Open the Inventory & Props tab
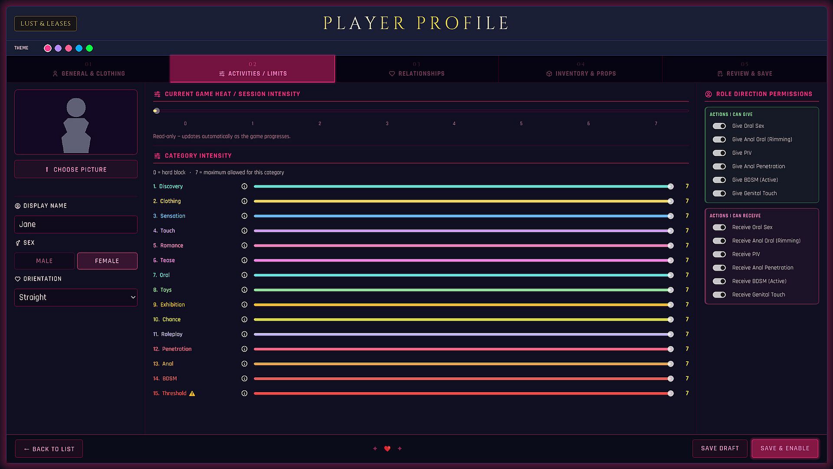The width and height of the screenshot is (833, 469). pyautogui.click(x=580, y=69)
